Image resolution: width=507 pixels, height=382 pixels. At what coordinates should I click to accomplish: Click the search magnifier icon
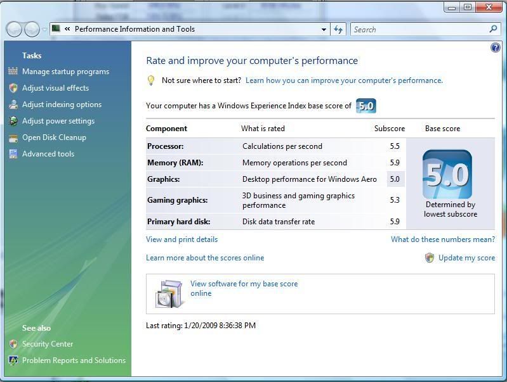tap(493, 29)
